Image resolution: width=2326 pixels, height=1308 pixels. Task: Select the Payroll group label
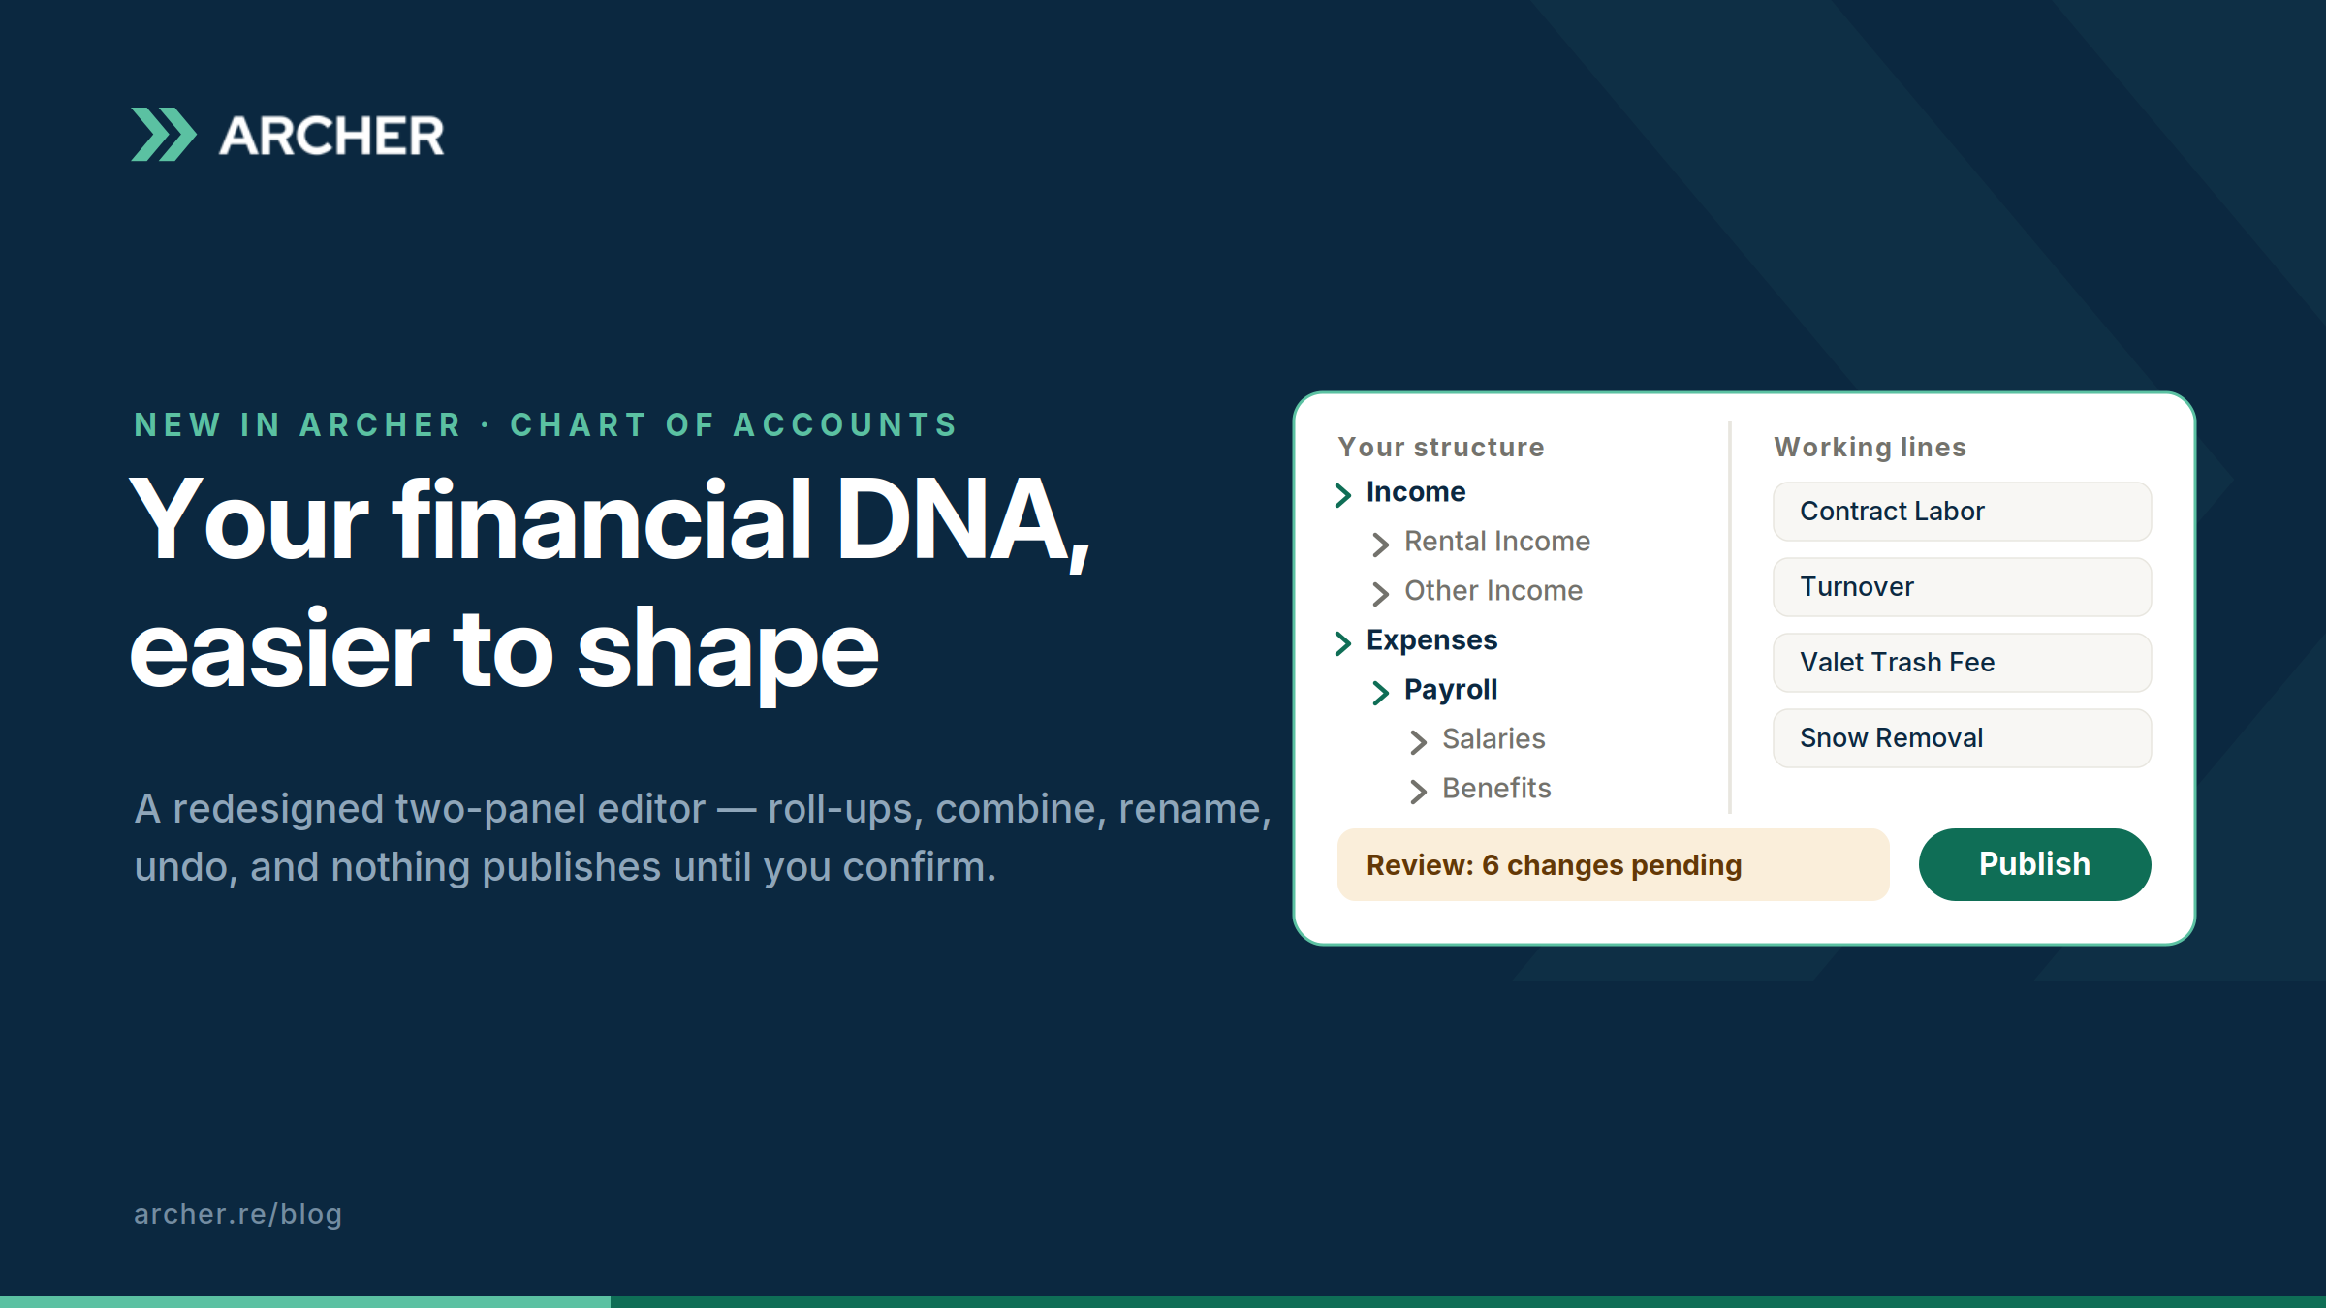pos(1451,690)
